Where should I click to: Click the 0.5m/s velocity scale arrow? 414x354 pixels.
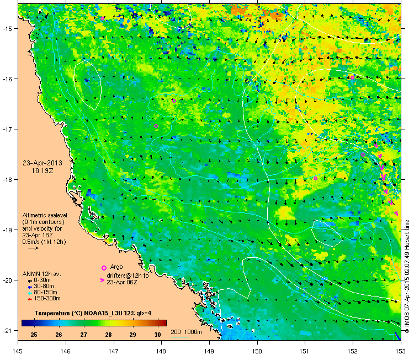click(34, 248)
